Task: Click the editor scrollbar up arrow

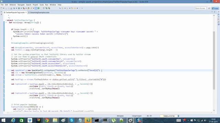Action: tap(214, 16)
